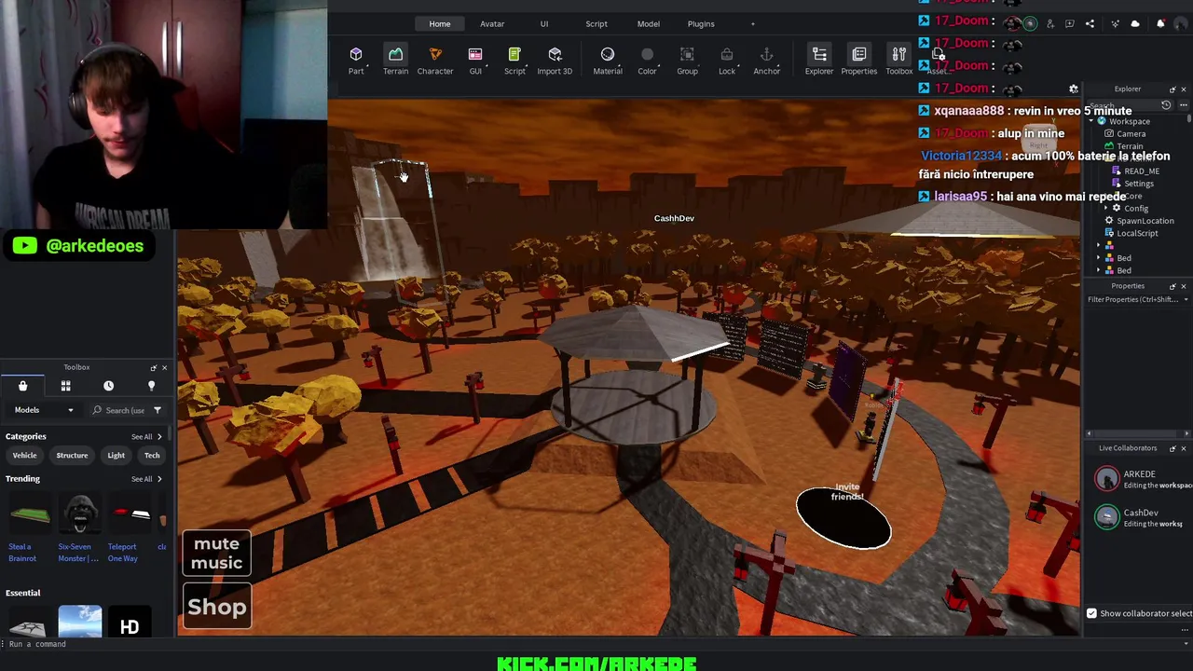Select the Structure category chip

(x=72, y=455)
